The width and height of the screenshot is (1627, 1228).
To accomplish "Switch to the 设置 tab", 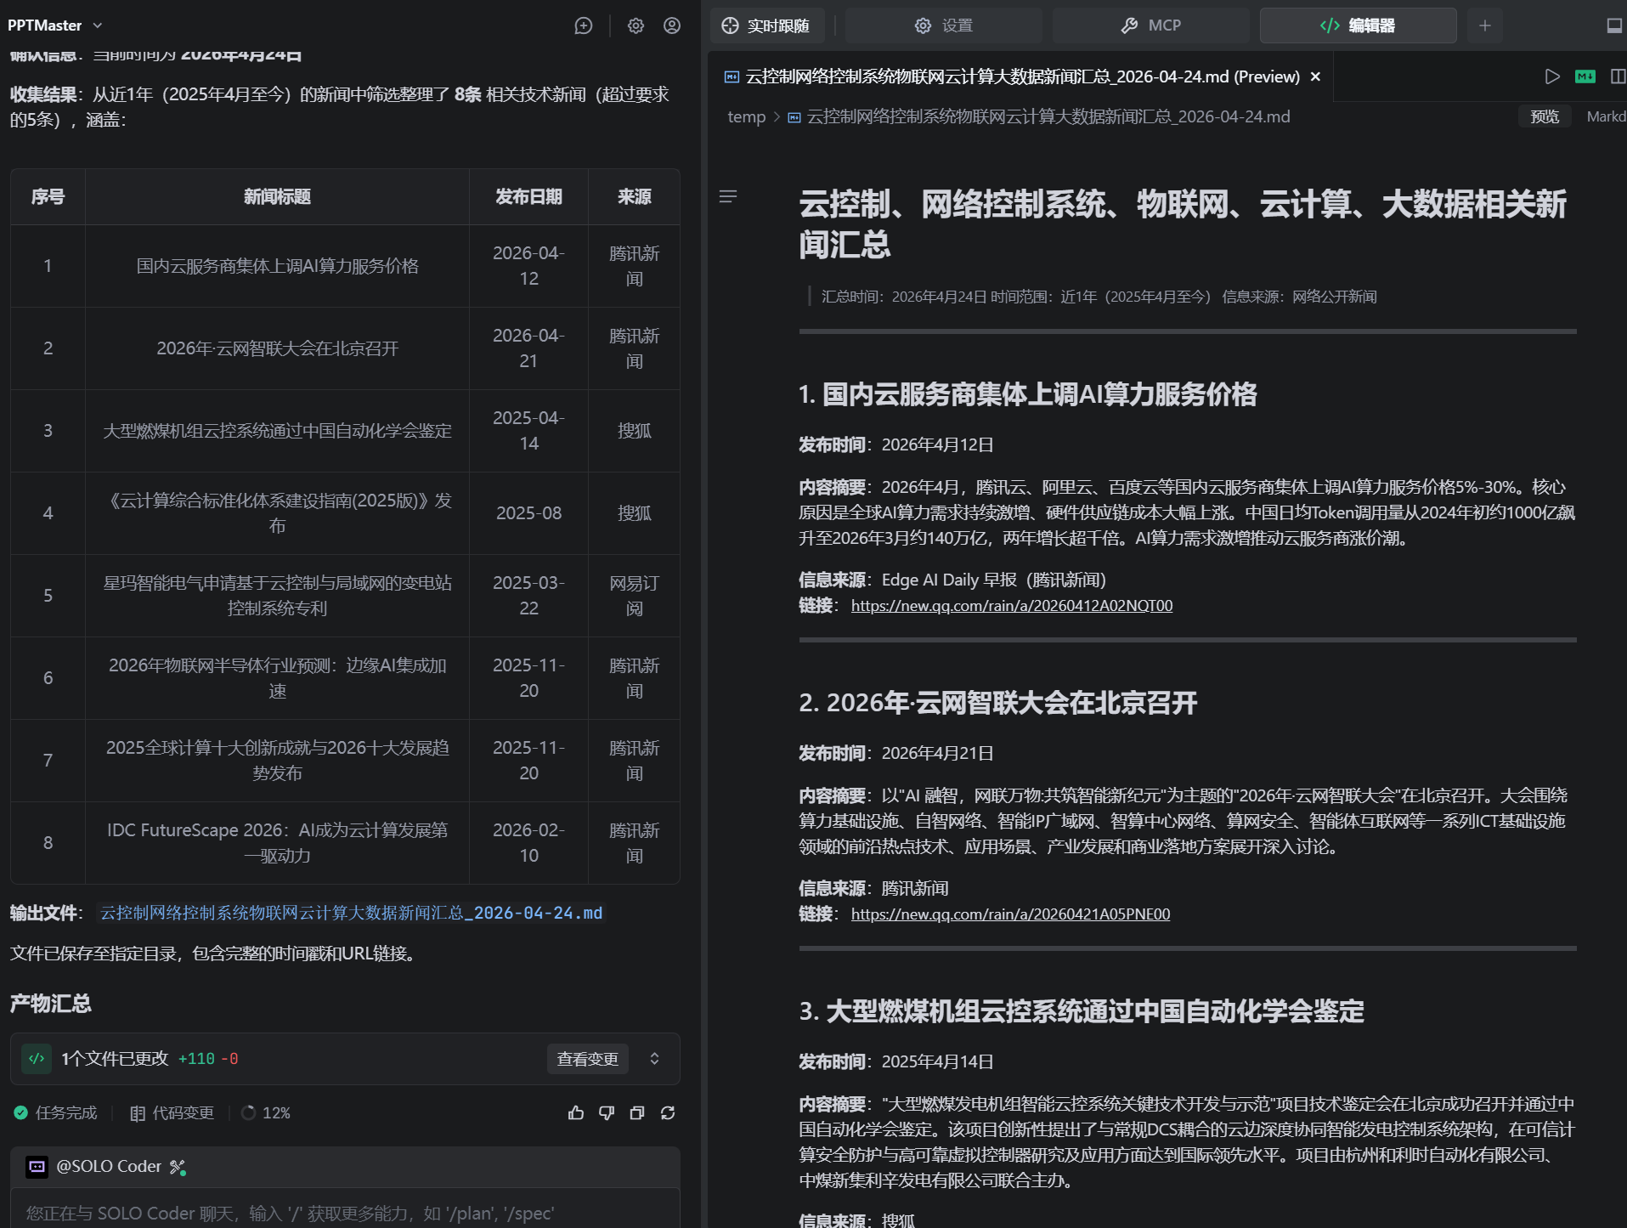I will [x=943, y=25].
